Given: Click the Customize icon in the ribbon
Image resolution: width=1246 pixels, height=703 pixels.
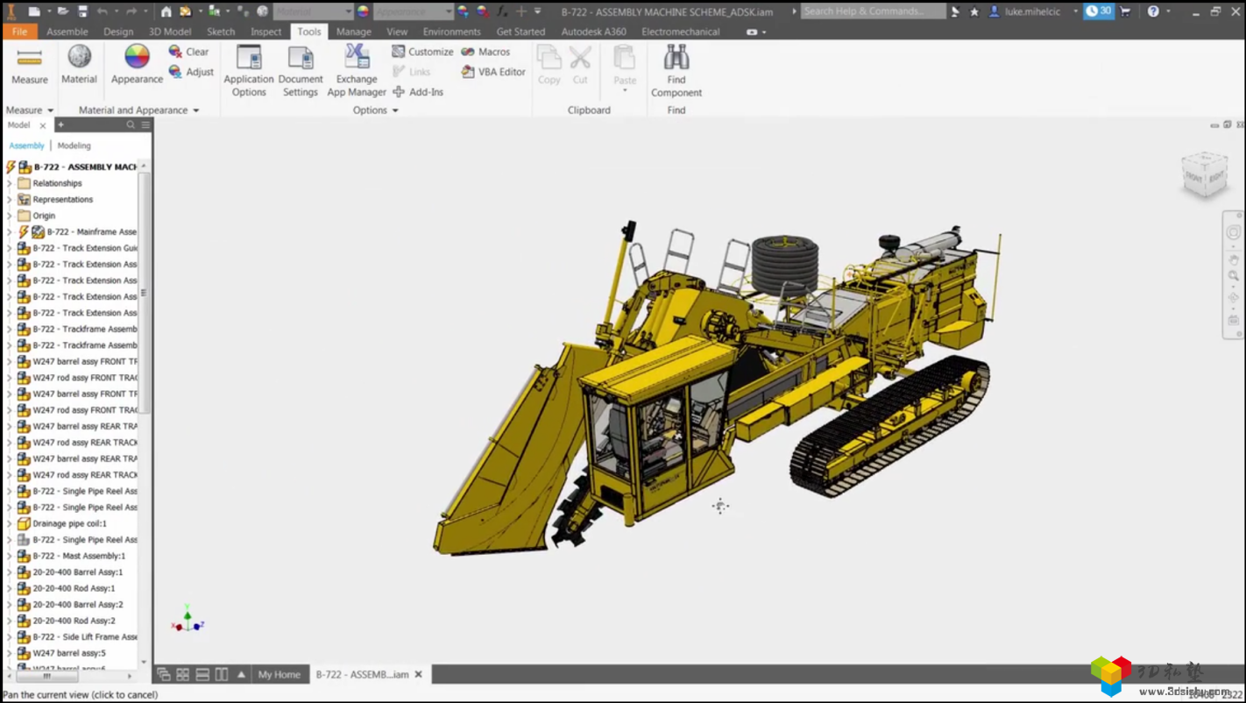Looking at the screenshot, I should click(x=399, y=52).
